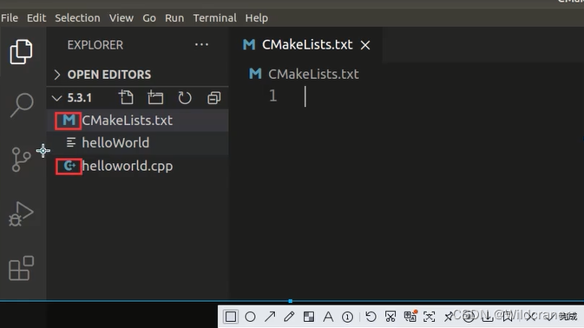The width and height of the screenshot is (584, 328).
Task: Open the Search view in activity bar
Action: pos(22,105)
